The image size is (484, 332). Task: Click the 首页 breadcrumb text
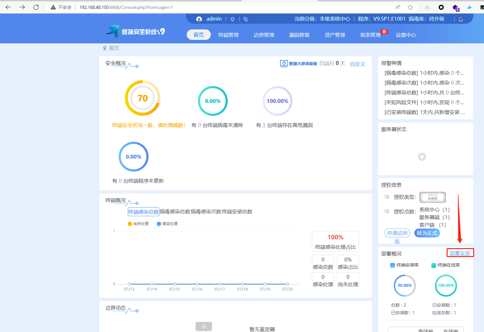pyautogui.click(x=114, y=48)
